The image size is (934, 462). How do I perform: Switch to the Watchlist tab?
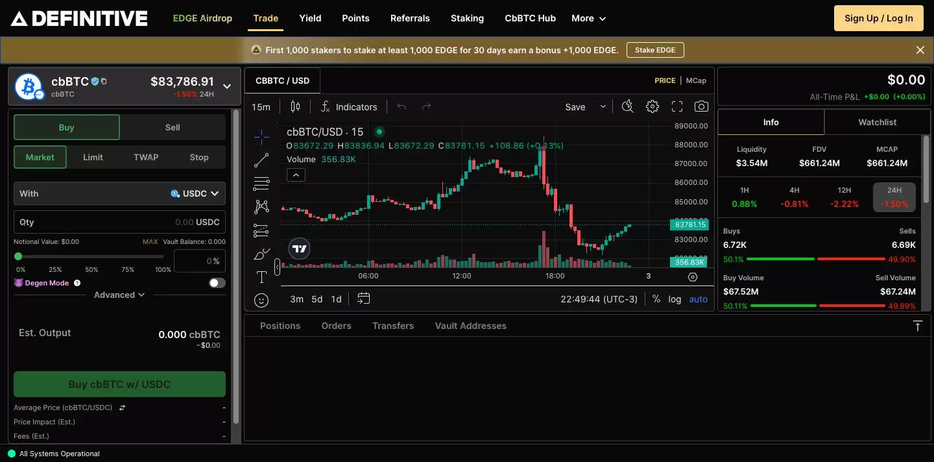tap(877, 122)
